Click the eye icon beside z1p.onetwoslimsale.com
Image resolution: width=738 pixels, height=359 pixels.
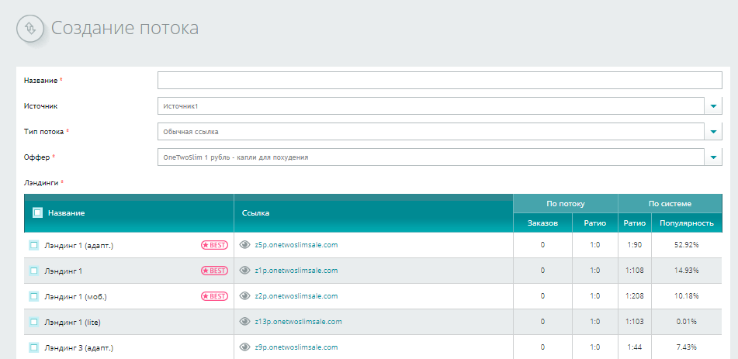click(x=245, y=271)
